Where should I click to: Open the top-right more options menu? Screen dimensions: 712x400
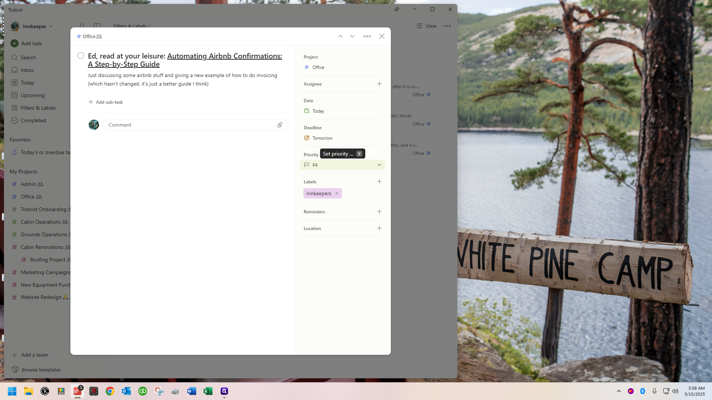point(447,26)
